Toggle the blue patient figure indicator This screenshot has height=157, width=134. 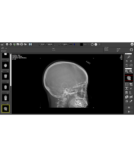pyautogui.click(x=74, y=44)
